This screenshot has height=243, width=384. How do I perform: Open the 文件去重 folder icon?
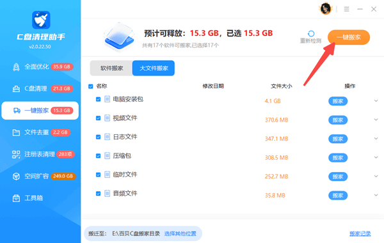point(16,132)
